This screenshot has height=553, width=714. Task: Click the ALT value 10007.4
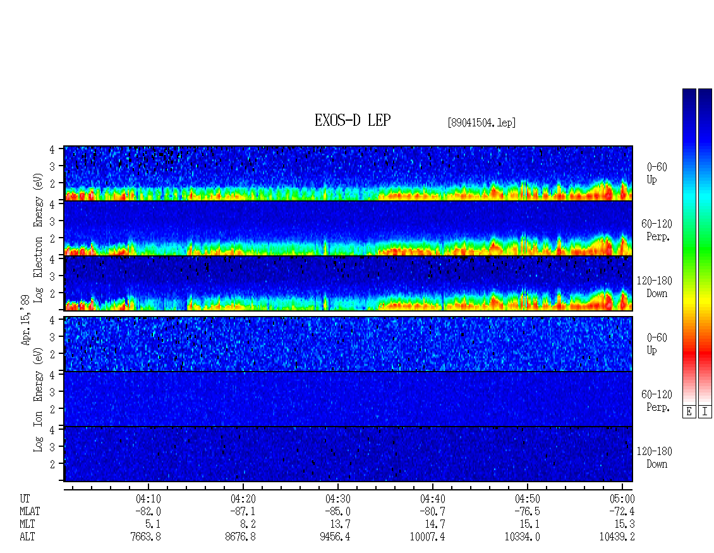point(428,537)
